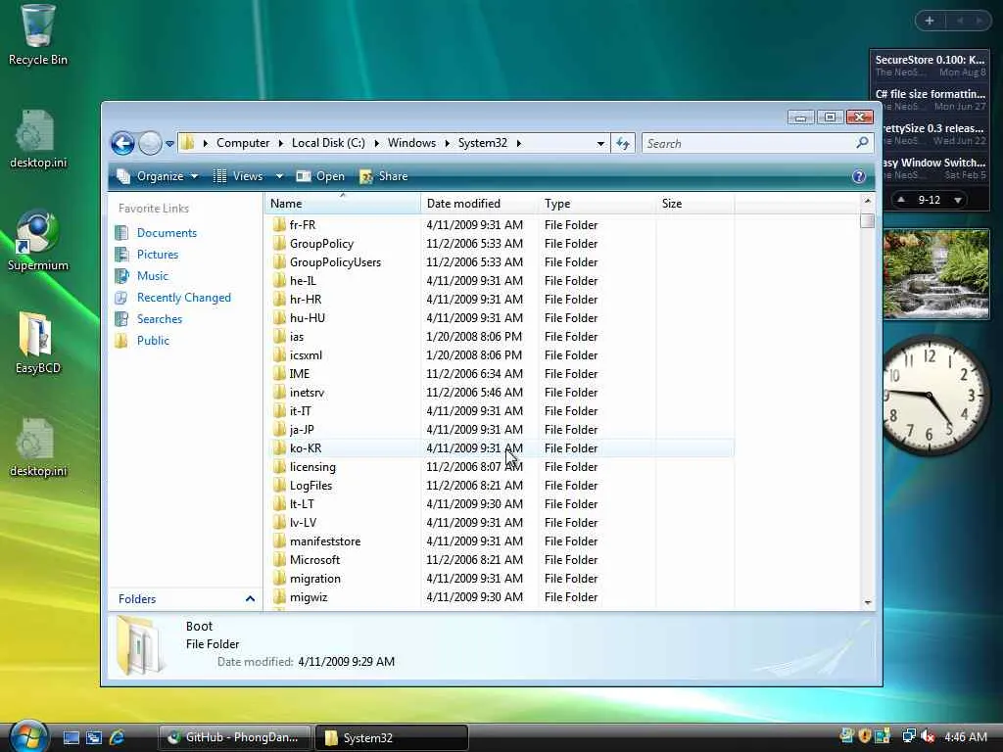Click the Windows Start orb
The image size is (1003, 752).
(x=27, y=735)
